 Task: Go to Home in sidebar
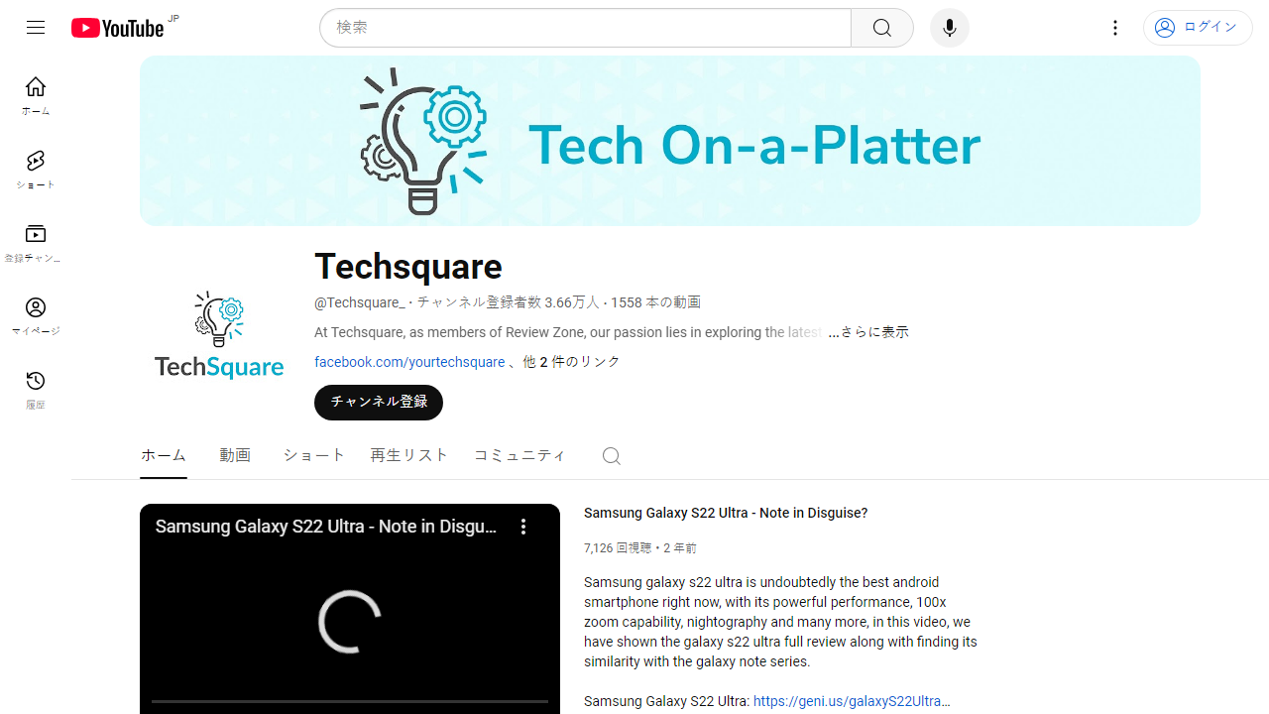pyautogui.click(x=36, y=95)
